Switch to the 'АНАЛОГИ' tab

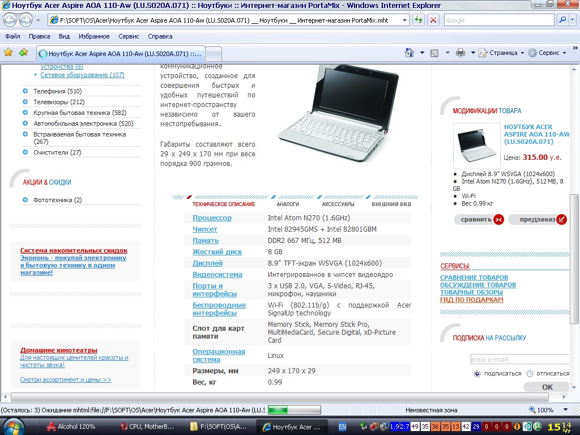[288, 204]
